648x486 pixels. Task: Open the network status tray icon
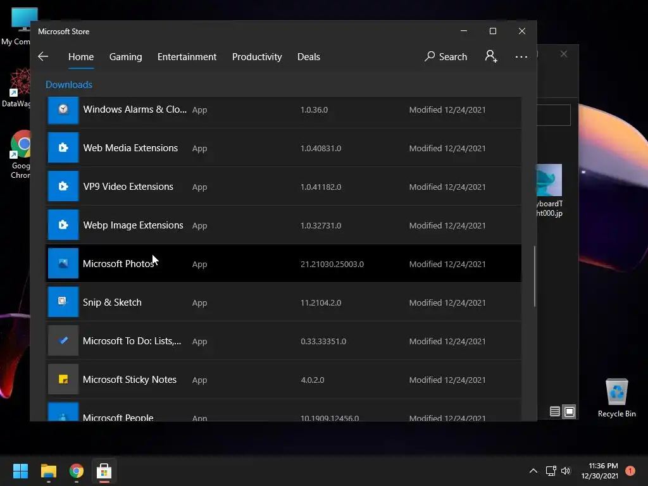[x=551, y=471]
